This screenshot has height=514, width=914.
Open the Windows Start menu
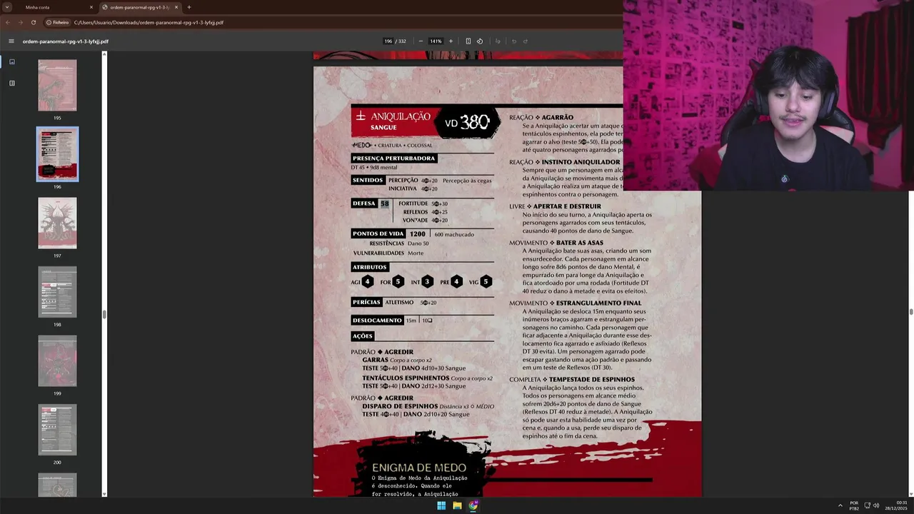click(x=441, y=505)
